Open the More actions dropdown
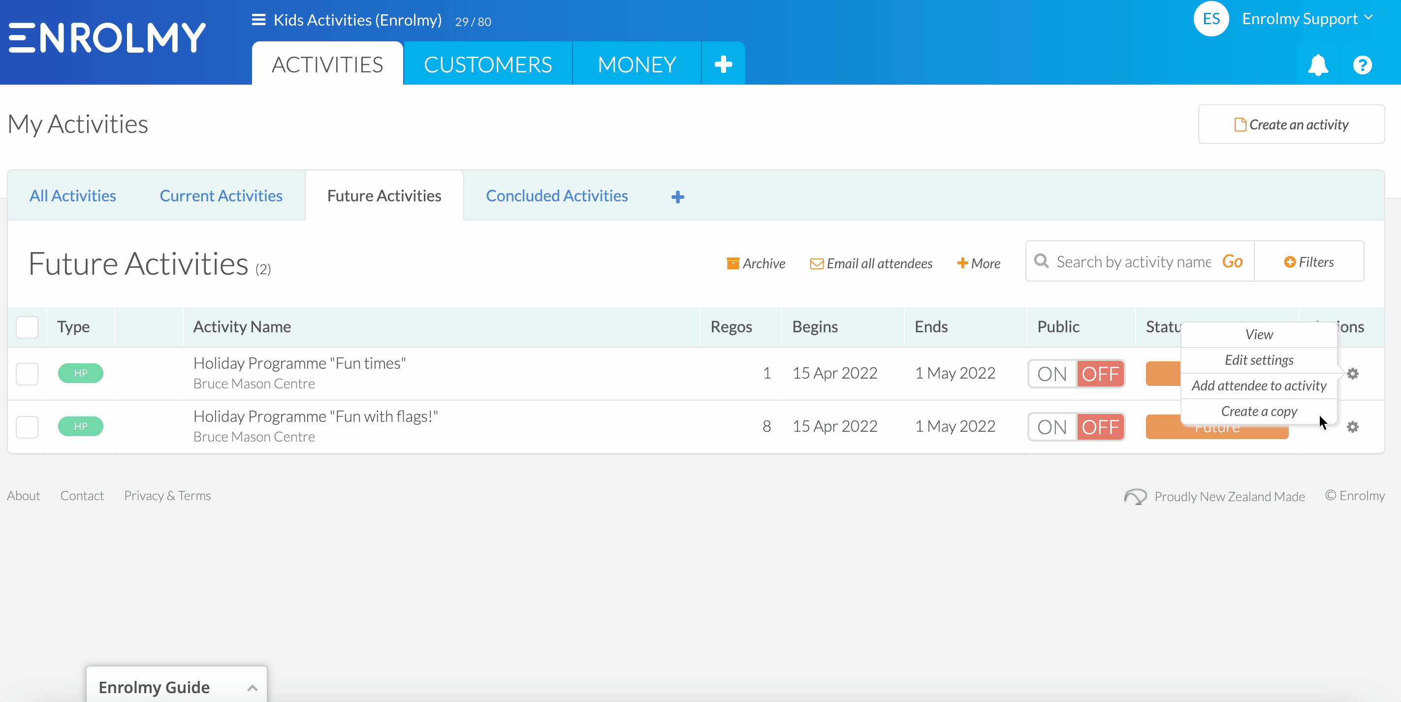Viewport: 1401px width, 702px height. (979, 263)
